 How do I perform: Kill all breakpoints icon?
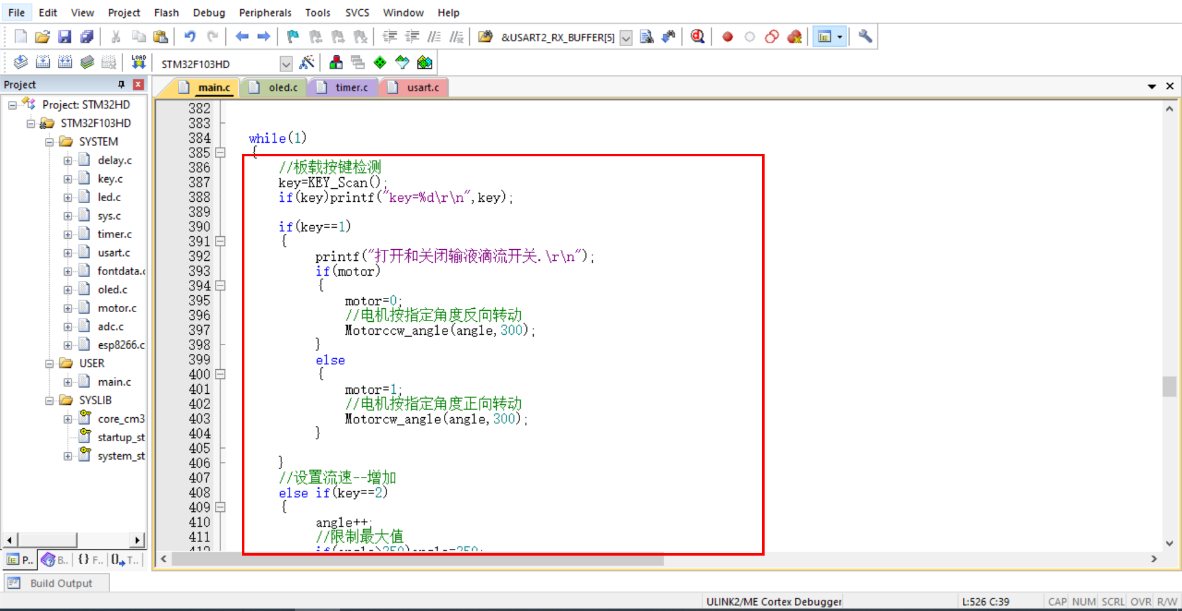[x=795, y=37]
